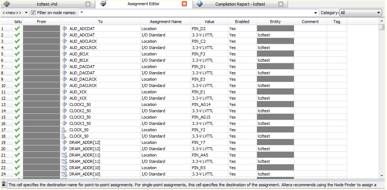This screenshot has height=190, width=387.
Task: Select the PIN_AG14 value cell
Action: (x=209, y=104)
